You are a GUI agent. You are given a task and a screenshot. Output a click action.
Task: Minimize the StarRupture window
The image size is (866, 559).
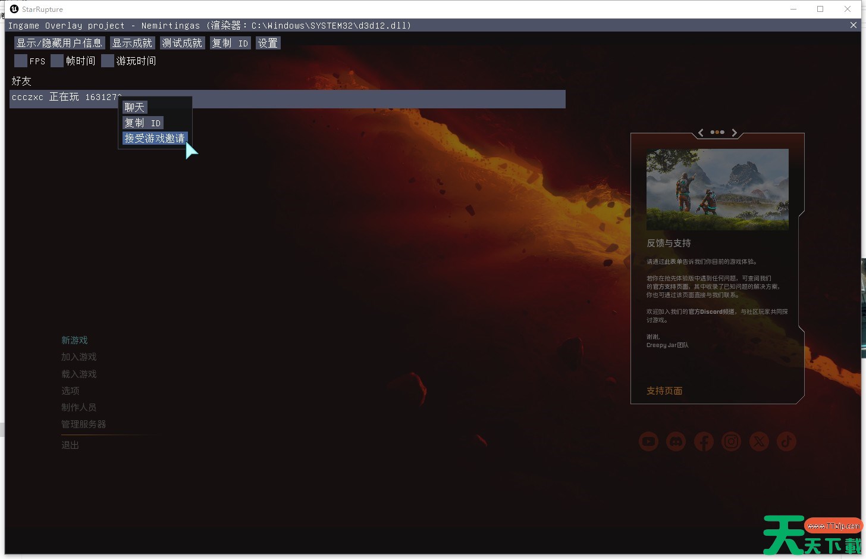coord(793,9)
